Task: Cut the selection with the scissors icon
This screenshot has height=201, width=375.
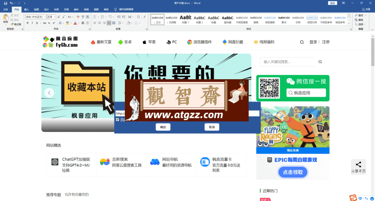Action: (12, 15)
